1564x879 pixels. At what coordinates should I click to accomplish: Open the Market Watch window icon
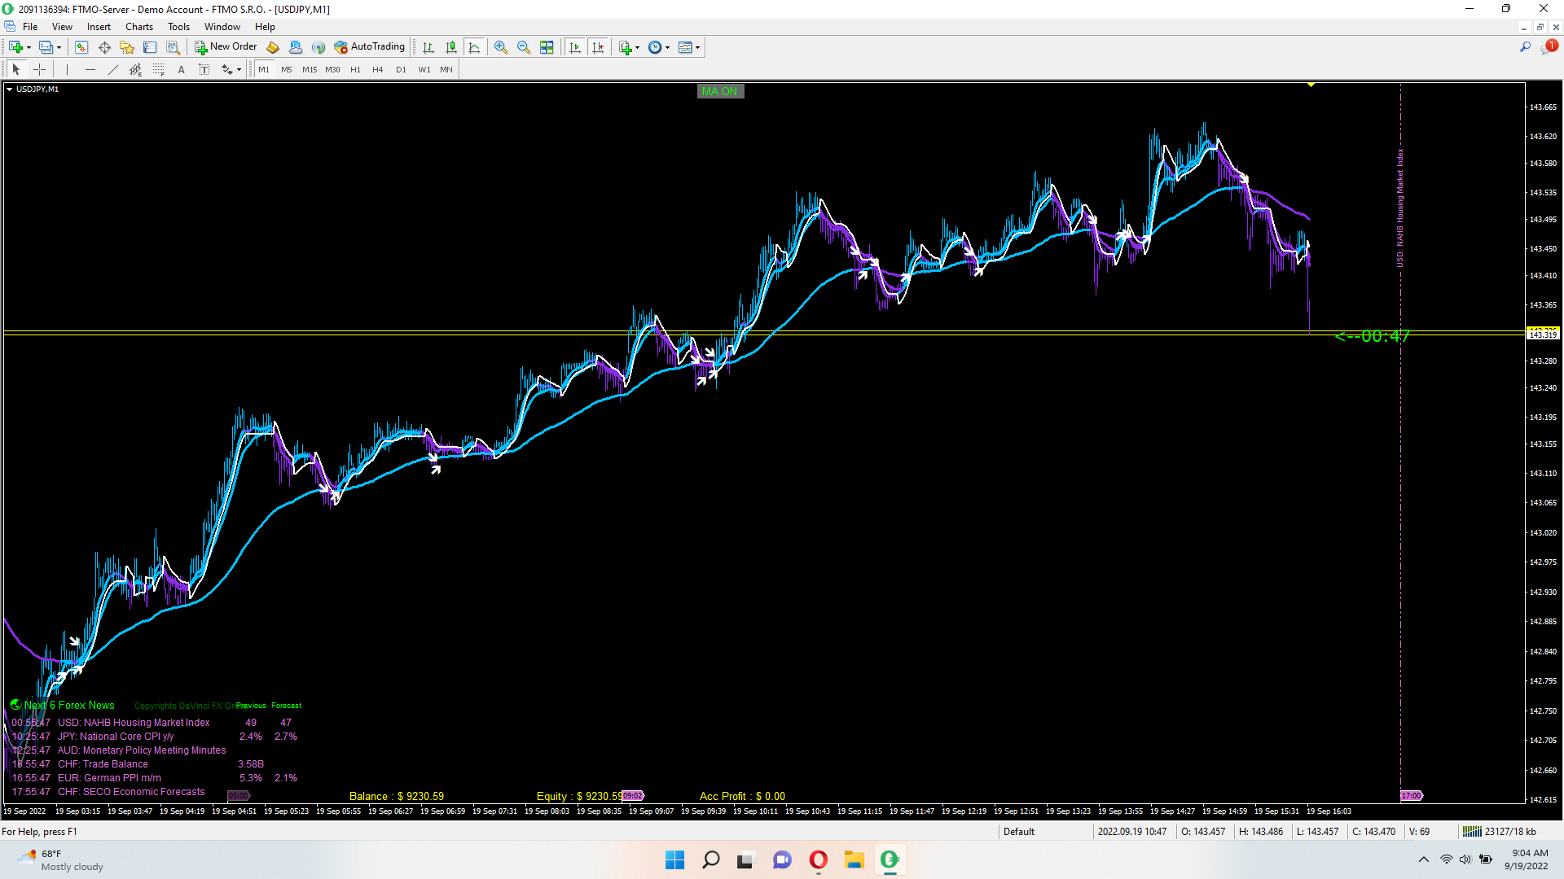click(81, 47)
